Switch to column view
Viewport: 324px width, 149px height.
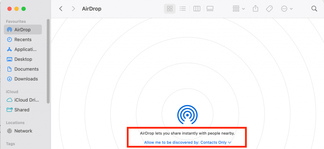[197, 9]
